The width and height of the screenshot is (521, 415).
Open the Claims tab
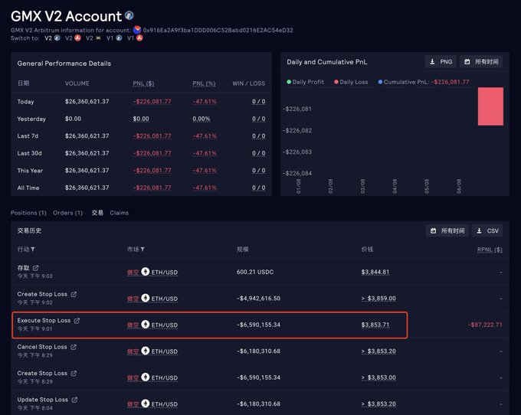tap(120, 213)
